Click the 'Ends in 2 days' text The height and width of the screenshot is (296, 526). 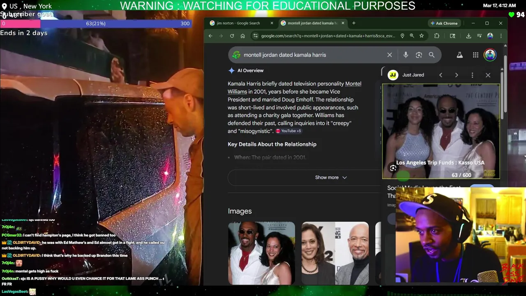(x=24, y=33)
